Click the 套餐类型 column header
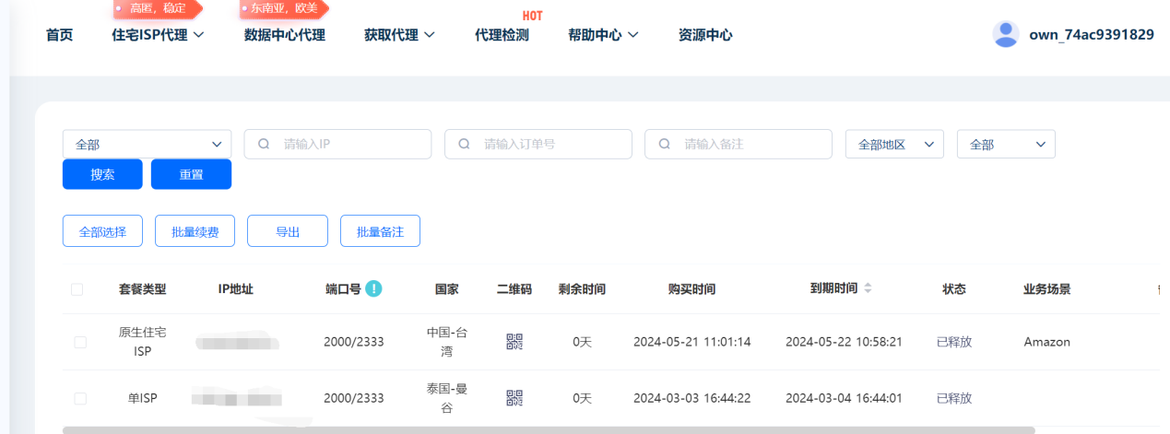1170x434 pixels. [x=143, y=289]
